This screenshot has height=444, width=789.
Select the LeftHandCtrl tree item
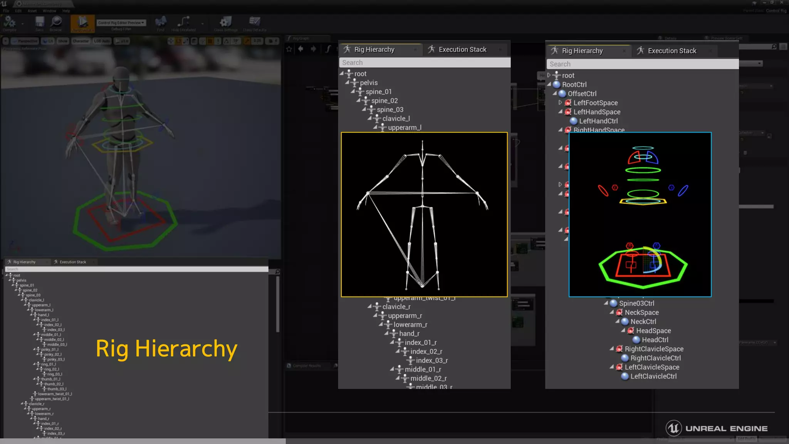tap(598, 121)
